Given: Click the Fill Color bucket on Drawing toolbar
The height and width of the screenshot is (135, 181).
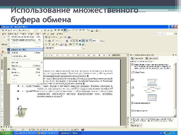Looking at the screenshot, I should (56, 44).
